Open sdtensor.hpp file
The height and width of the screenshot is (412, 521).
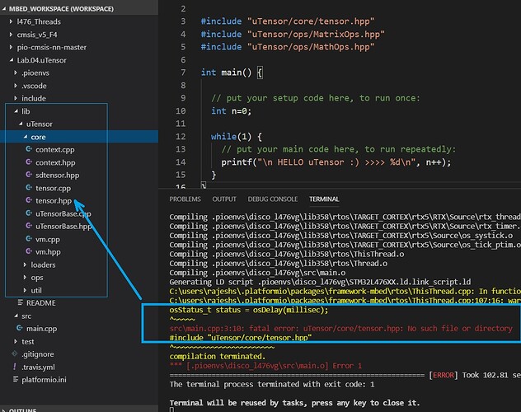coord(57,176)
